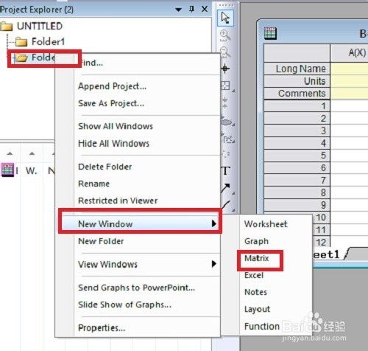Select the Arrow drawing tool
The height and width of the screenshot is (351, 368).
(x=225, y=188)
